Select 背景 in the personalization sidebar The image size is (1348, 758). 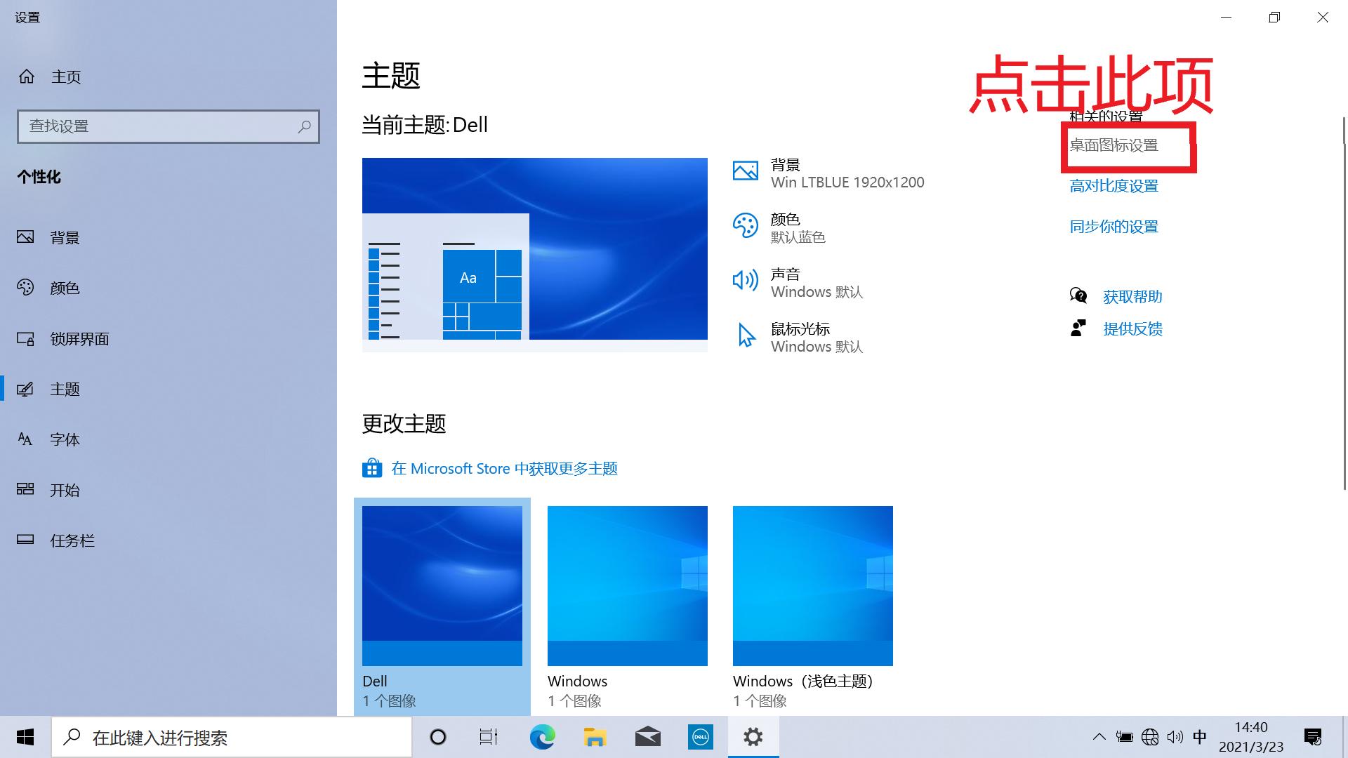point(65,237)
